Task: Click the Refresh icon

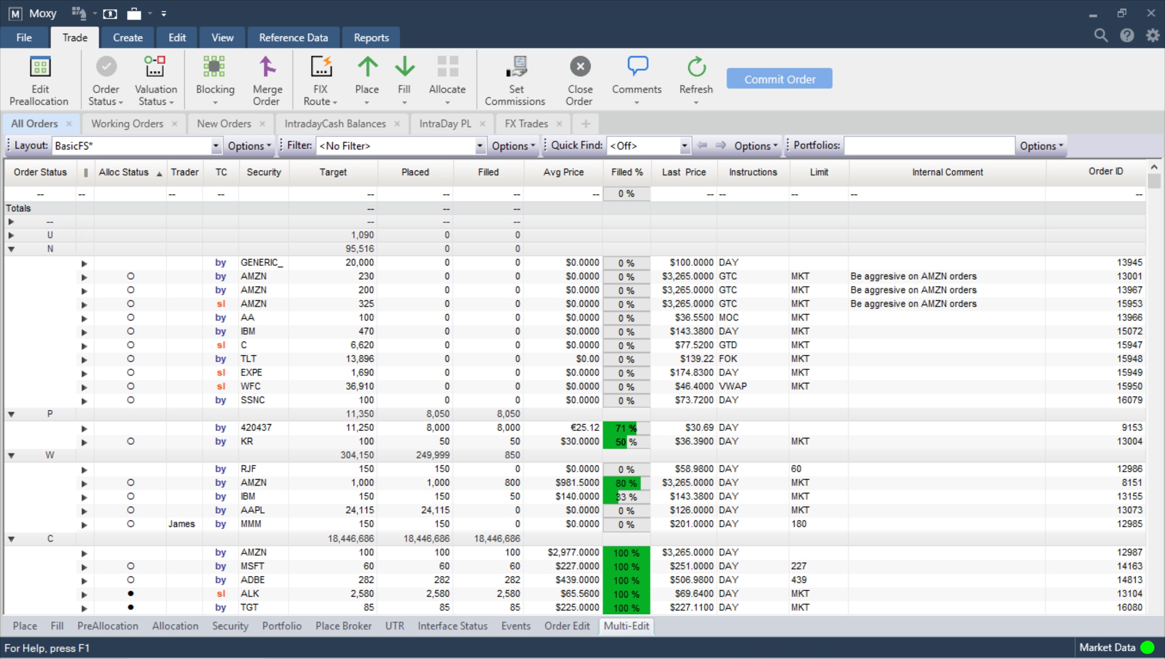Action: click(696, 67)
